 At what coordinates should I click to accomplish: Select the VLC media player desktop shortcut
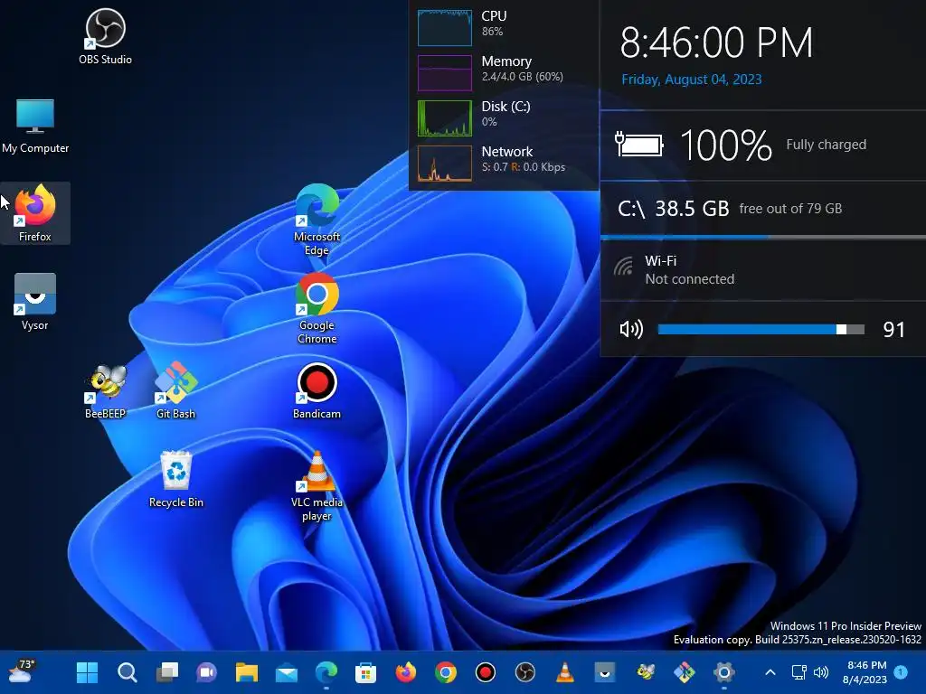pyautogui.click(x=317, y=485)
